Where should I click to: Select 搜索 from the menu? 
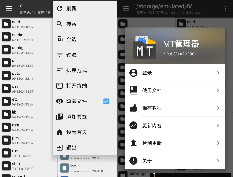tap(85, 24)
